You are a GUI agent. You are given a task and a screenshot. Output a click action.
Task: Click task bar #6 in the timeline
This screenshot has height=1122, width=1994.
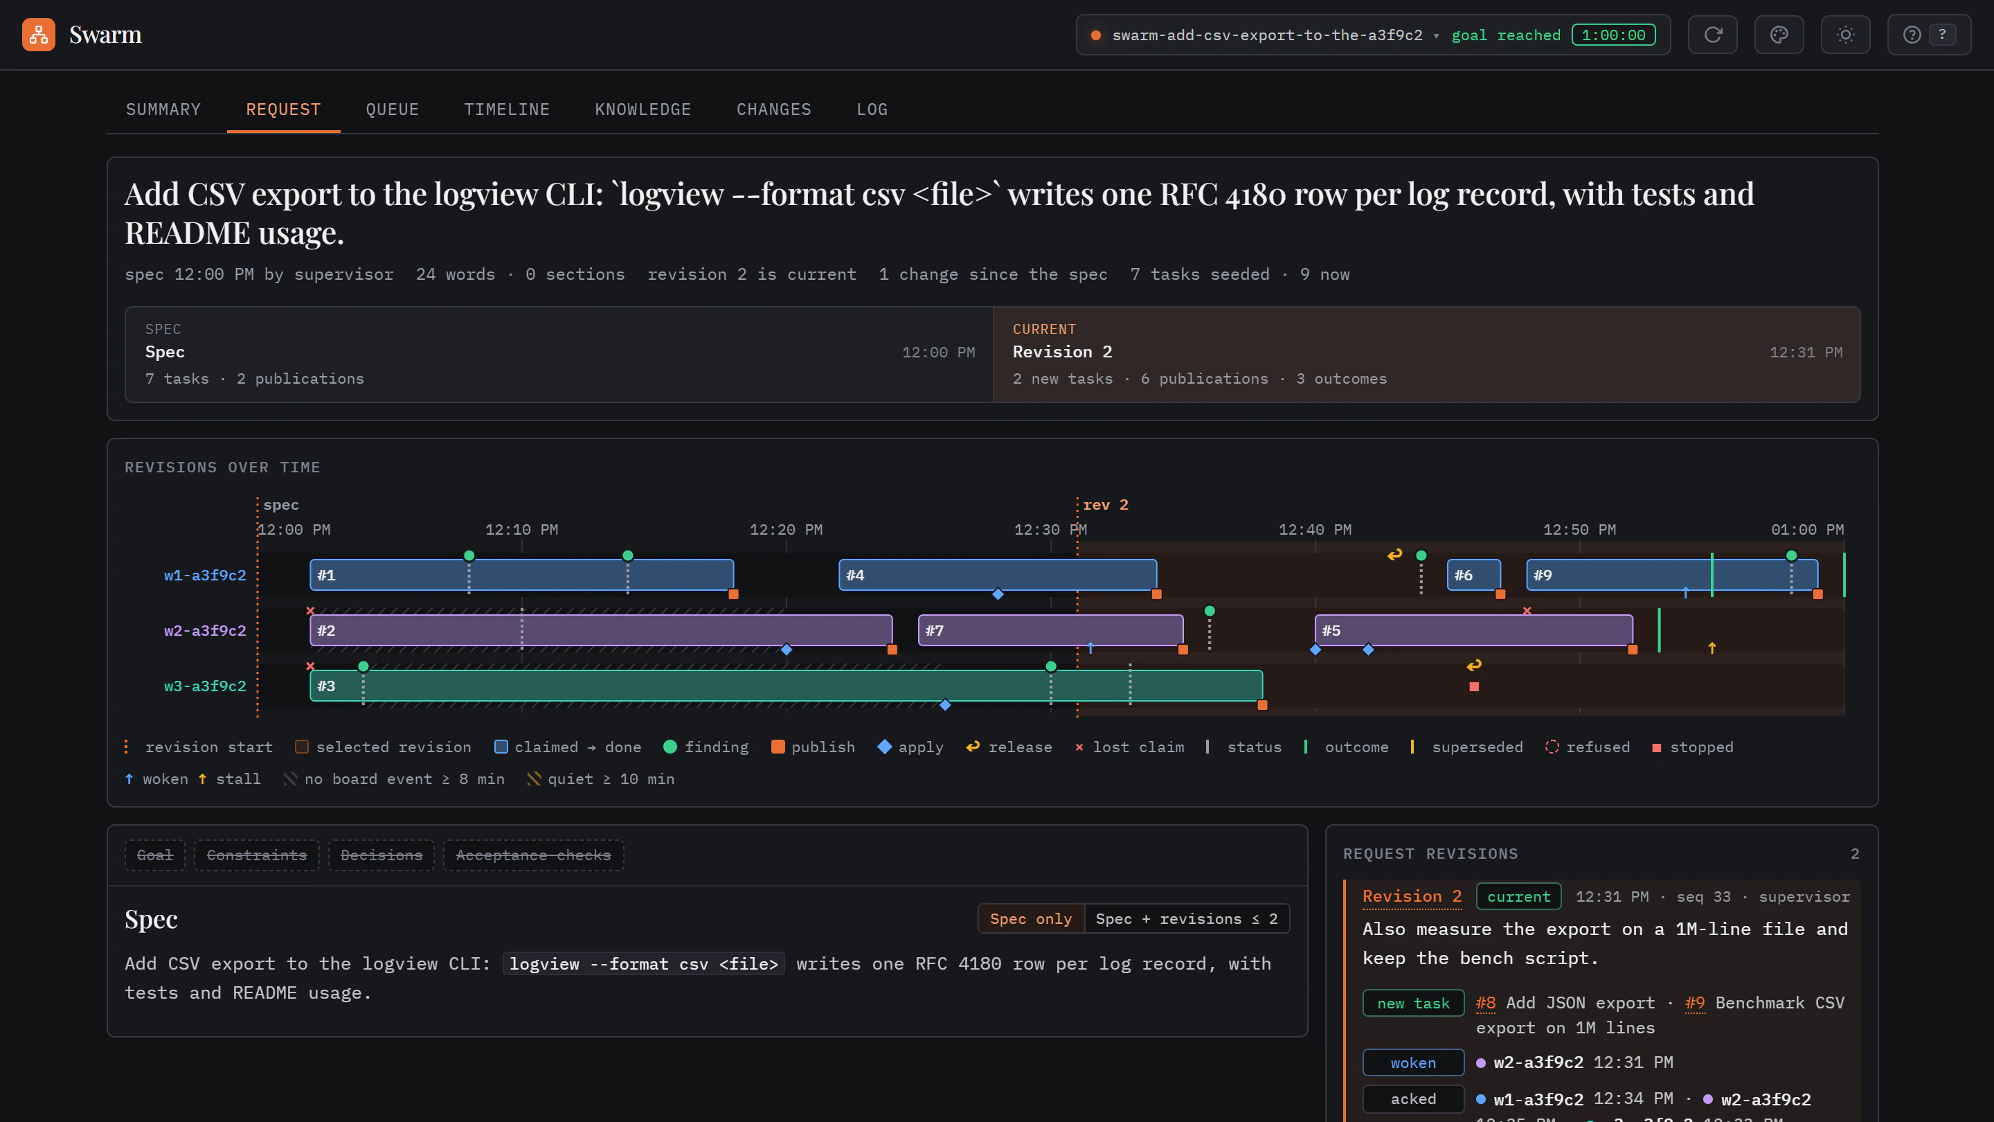(1474, 576)
